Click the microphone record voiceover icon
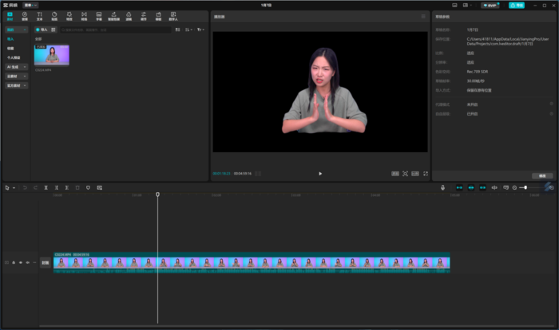Screen dimensions: 559x330 coord(443,187)
